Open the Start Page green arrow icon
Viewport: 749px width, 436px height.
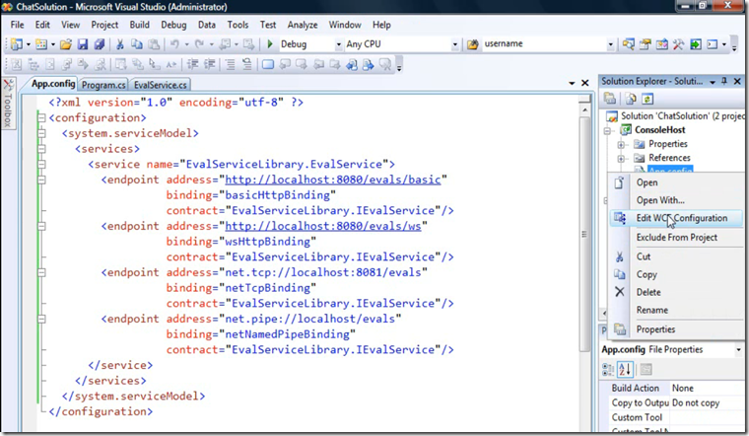pyautogui.click(x=696, y=44)
